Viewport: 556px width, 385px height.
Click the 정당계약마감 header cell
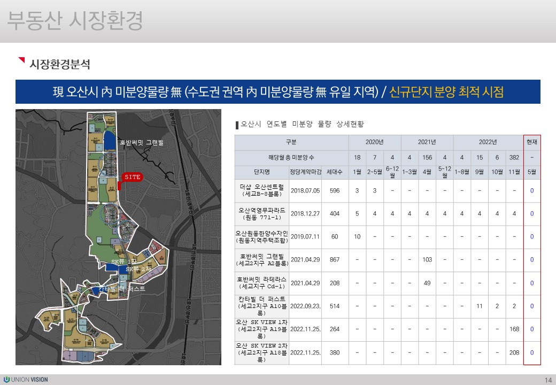click(305, 172)
